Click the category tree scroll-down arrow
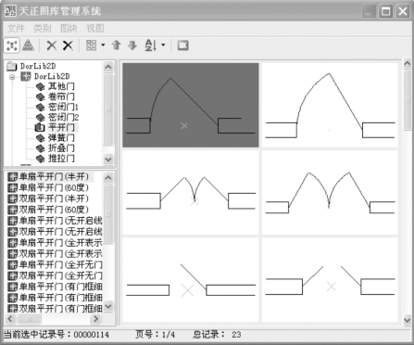414x345 pixels. coord(108,159)
